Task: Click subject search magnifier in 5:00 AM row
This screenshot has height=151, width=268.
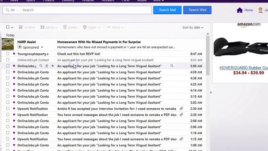Action: tap(172, 66)
